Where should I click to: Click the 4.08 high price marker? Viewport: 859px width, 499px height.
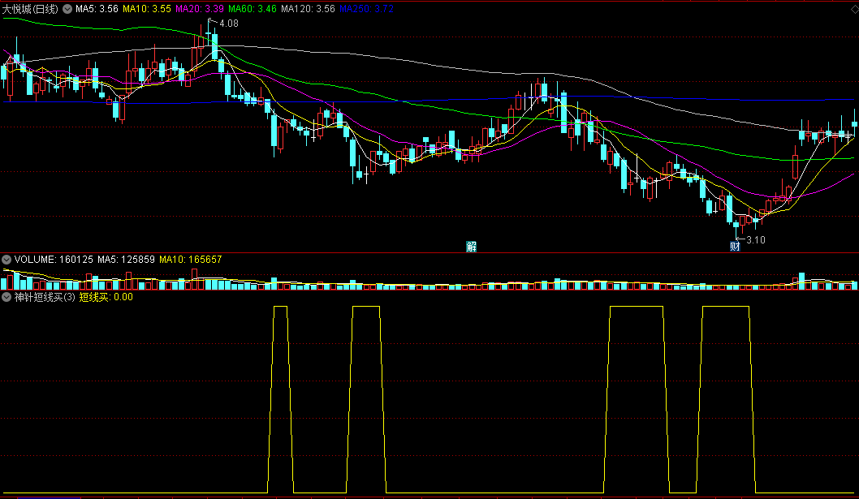point(228,24)
